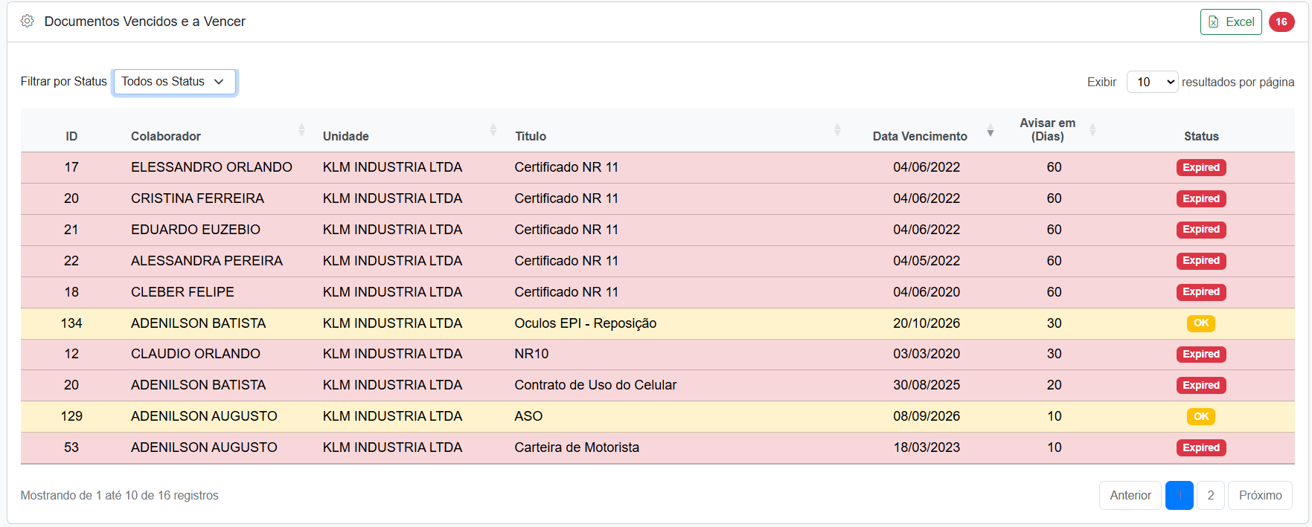Sort by the Colaborador column arrows
The width and height of the screenshot is (1312, 527).
(x=301, y=130)
